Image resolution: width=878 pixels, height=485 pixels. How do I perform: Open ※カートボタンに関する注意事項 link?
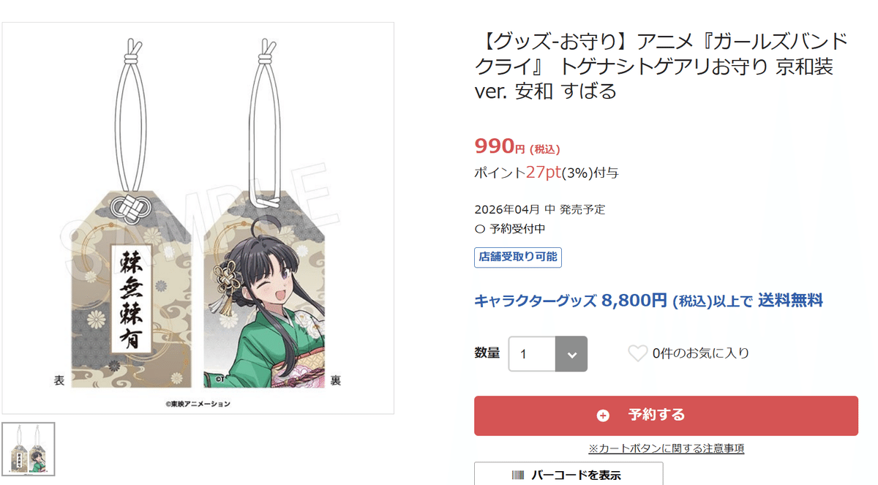[666, 448]
